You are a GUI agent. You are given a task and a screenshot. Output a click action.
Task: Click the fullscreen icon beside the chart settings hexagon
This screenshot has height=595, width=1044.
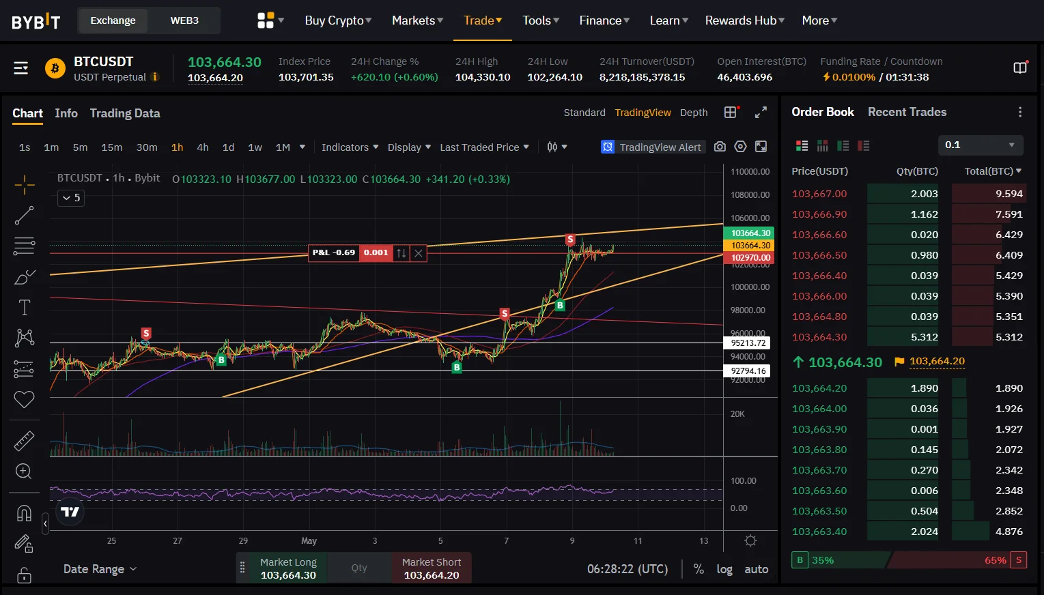pyautogui.click(x=761, y=147)
